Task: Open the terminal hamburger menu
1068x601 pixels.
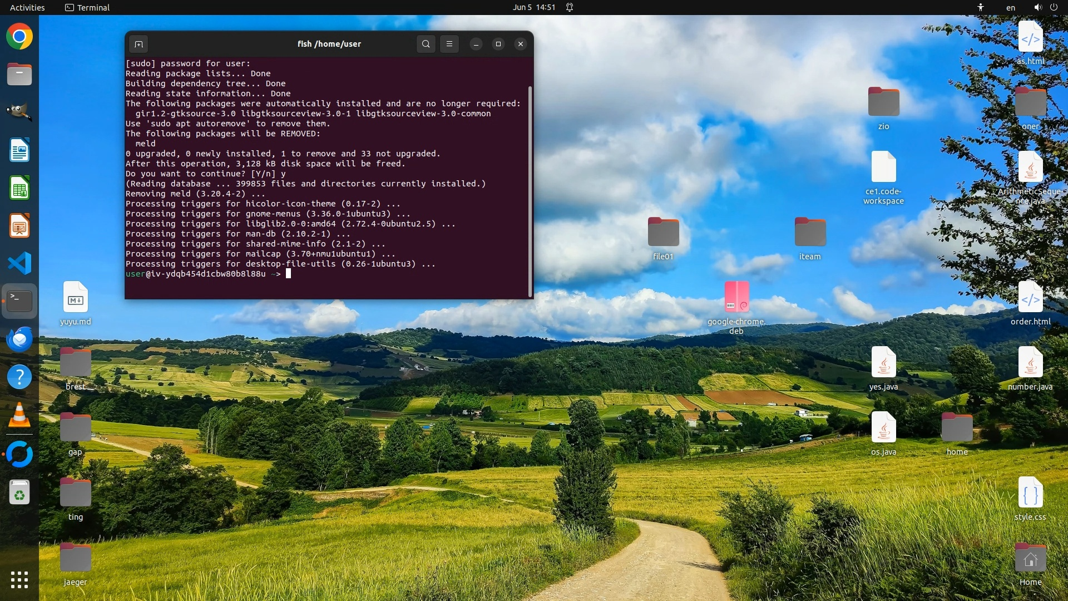Action: click(449, 44)
